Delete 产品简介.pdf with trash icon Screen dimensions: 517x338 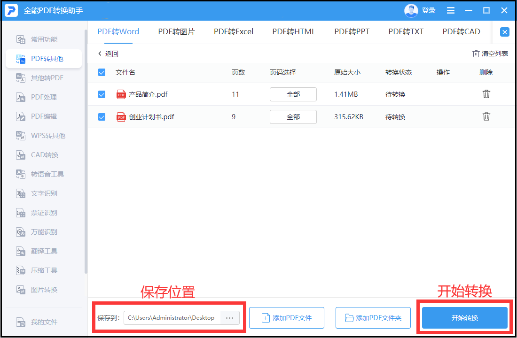486,94
